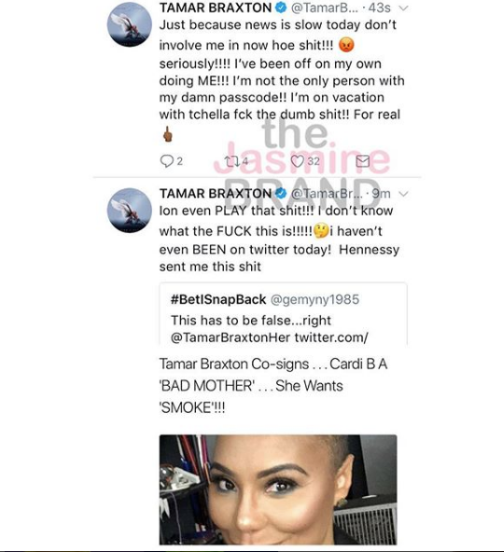Open TAMAR BRAXTON name on first tweet
This screenshot has height=552, width=504.
216,7
